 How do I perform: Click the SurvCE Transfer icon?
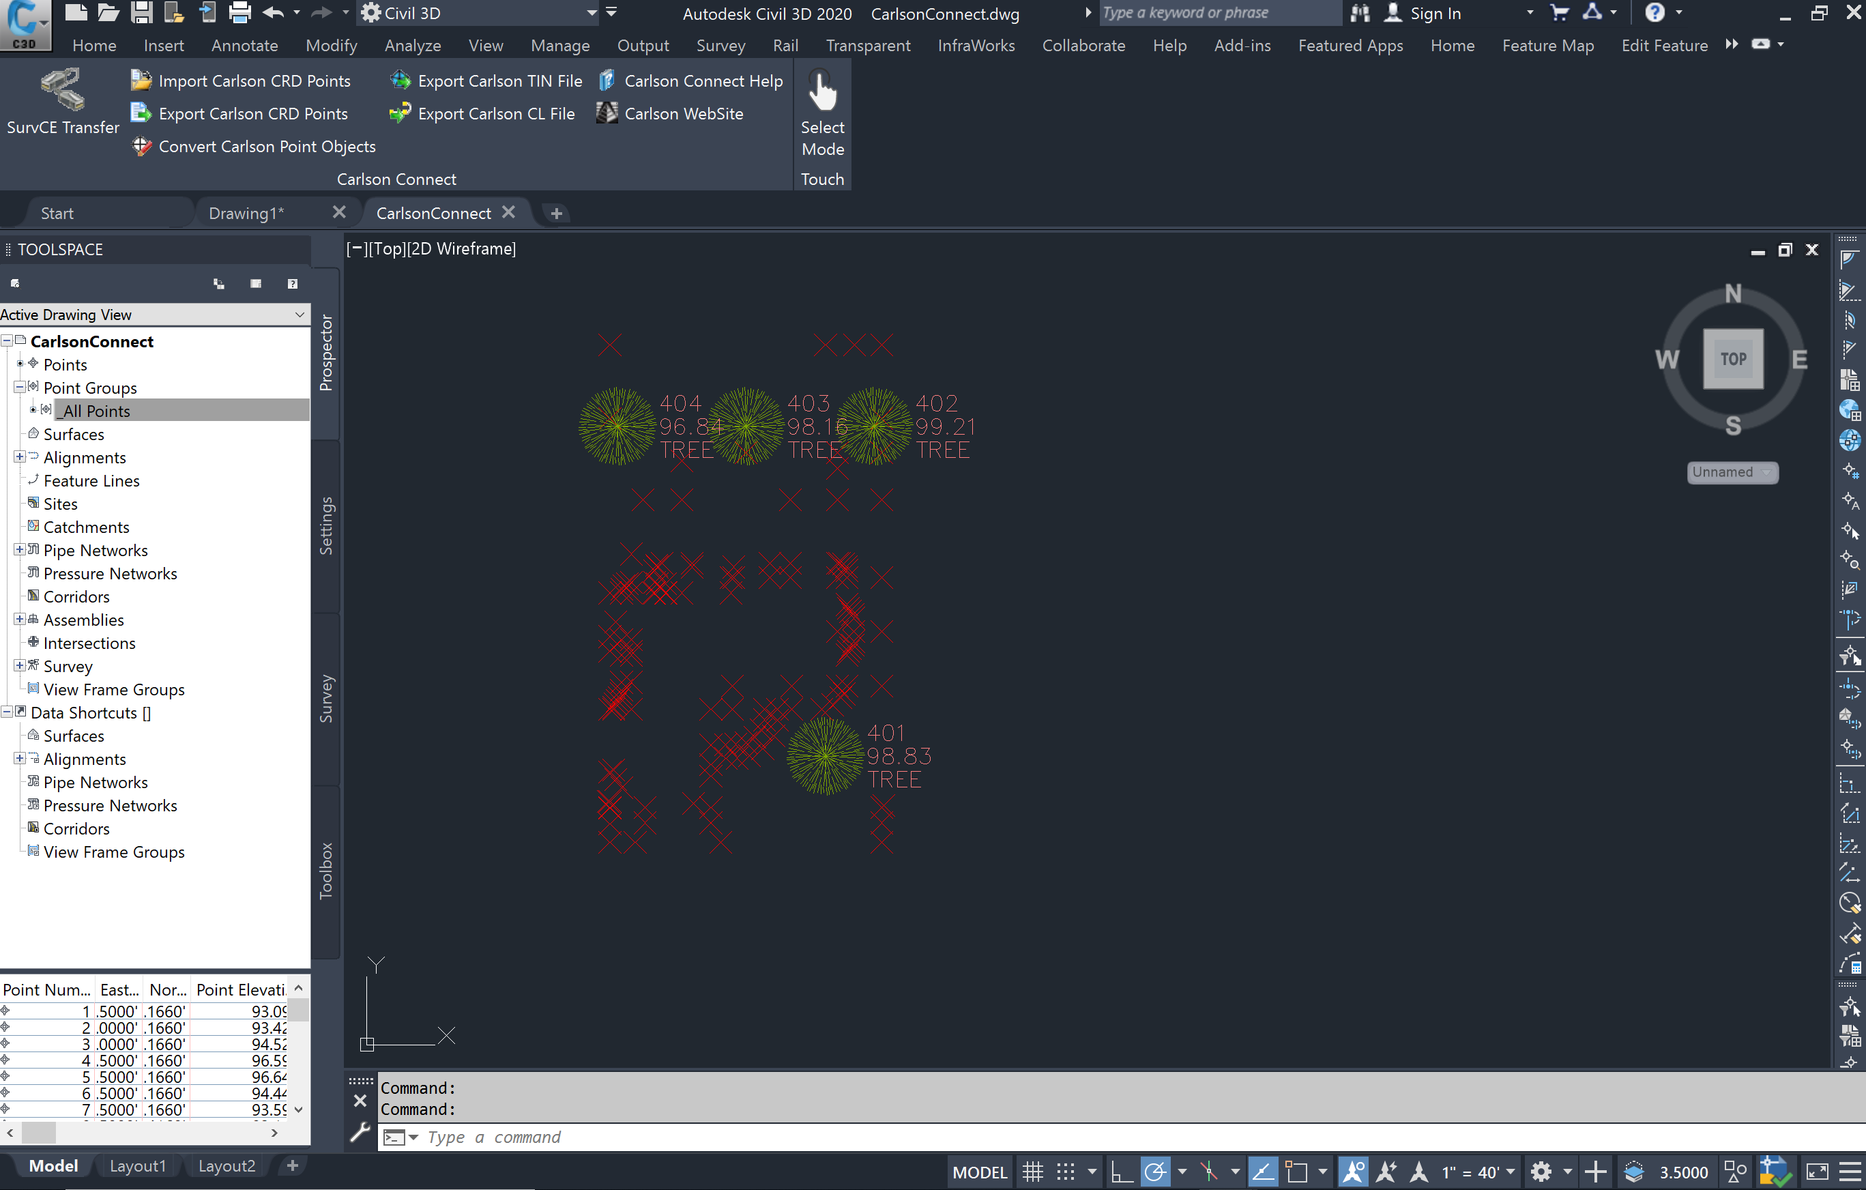click(x=62, y=91)
